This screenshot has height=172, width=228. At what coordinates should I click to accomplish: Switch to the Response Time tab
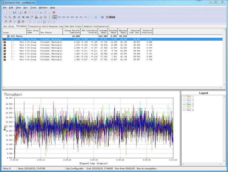point(56,27)
